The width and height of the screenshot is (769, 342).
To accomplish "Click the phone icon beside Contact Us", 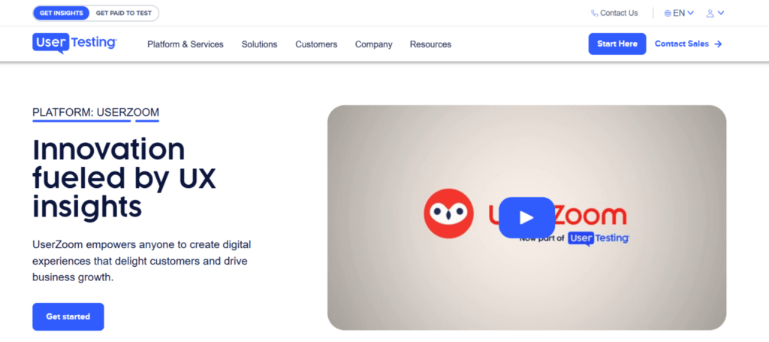I will pyautogui.click(x=595, y=13).
